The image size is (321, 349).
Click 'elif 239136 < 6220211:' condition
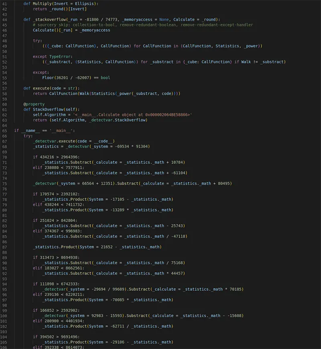pyautogui.click(x=59, y=295)
